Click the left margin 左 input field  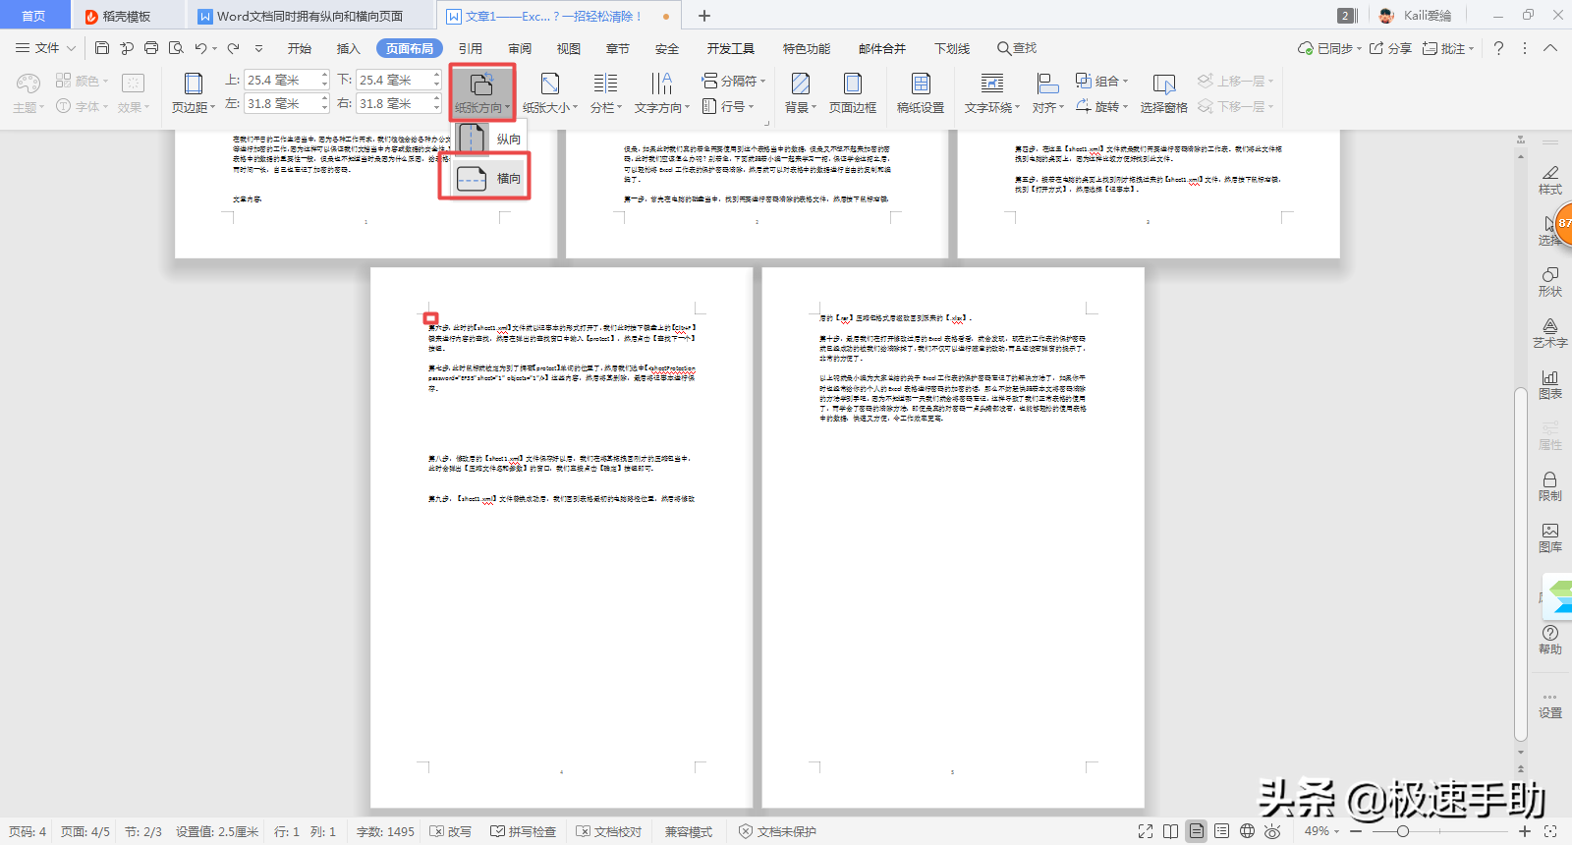click(x=286, y=103)
